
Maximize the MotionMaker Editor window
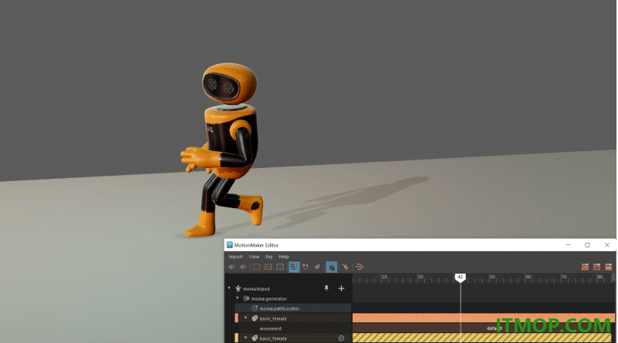tap(587, 245)
